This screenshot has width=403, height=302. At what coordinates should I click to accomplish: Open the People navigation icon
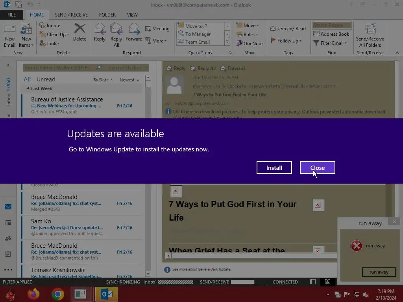pos(8,238)
